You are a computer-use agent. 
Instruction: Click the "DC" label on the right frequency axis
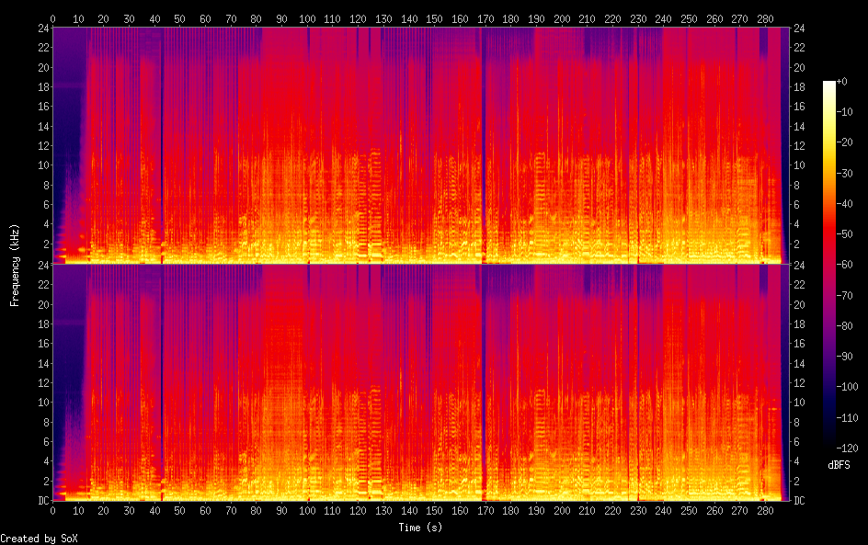coord(799,501)
